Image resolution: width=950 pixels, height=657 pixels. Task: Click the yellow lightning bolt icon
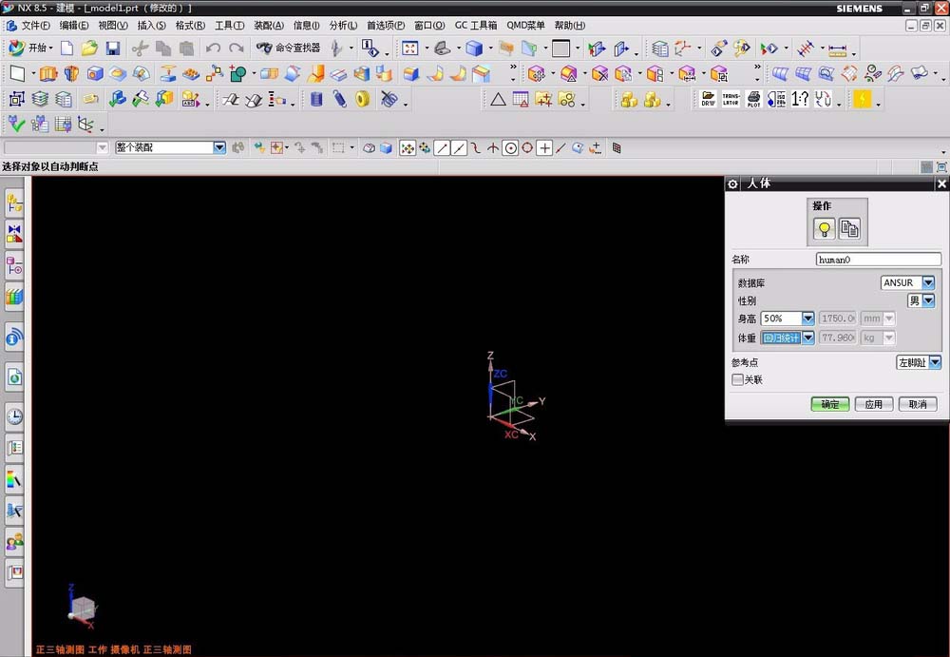pyautogui.click(x=862, y=99)
